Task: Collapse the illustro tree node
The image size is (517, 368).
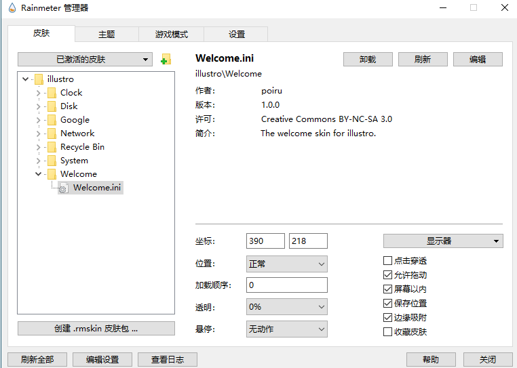Action: point(25,79)
